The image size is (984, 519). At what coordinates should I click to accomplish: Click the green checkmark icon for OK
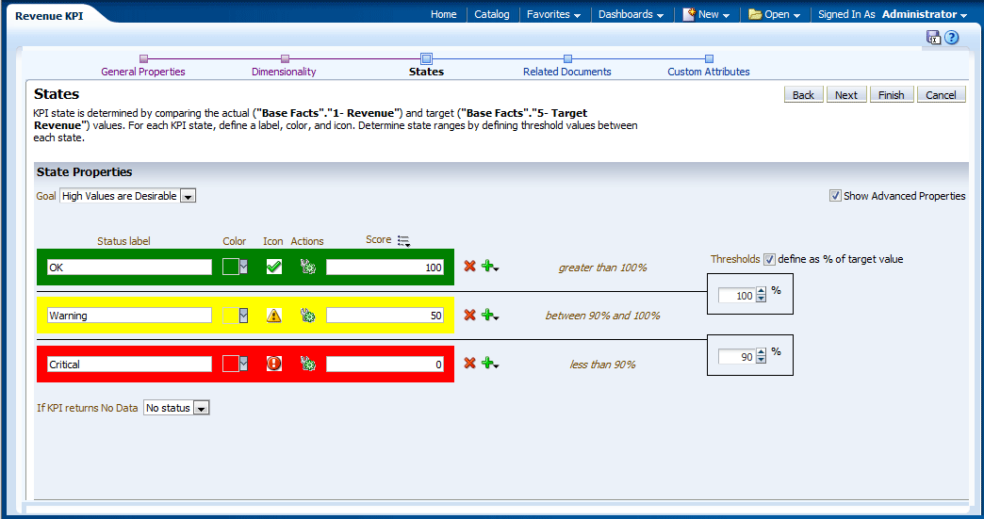(x=274, y=267)
